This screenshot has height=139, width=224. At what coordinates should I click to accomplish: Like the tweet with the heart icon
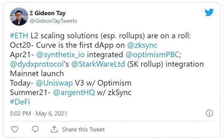click(15, 129)
